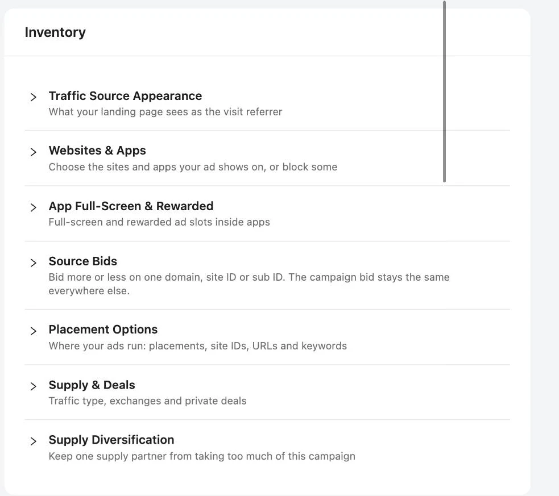Expand the Supply & Deals chevron
The width and height of the screenshot is (559, 496).
pyautogui.click(x=33, y=386)
